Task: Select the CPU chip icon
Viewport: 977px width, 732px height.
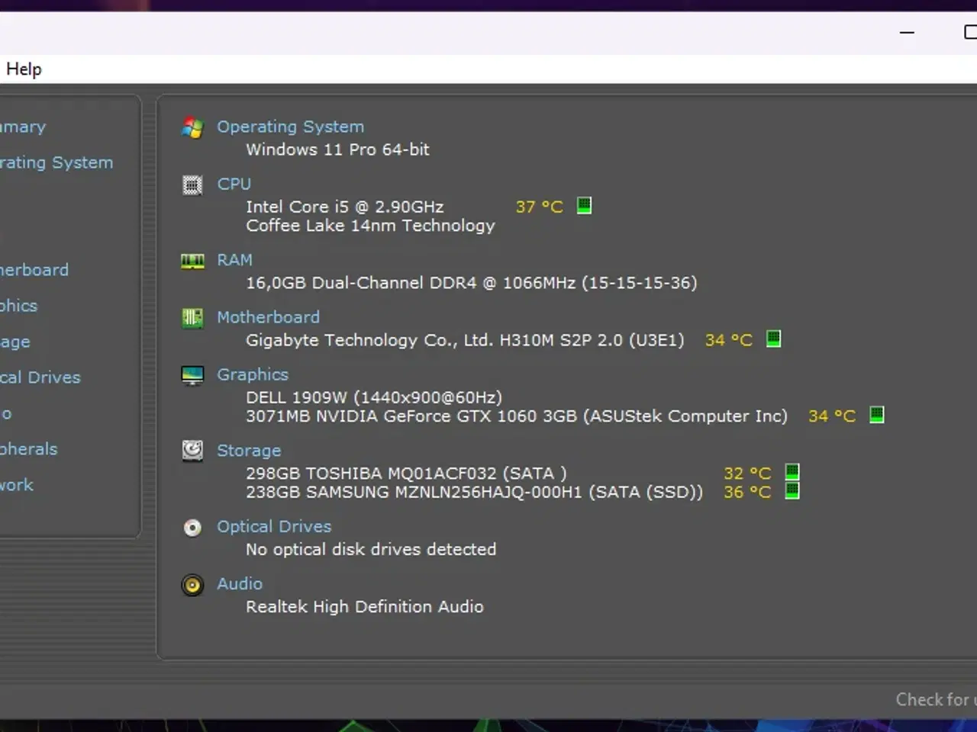Action: coord(192,185)
